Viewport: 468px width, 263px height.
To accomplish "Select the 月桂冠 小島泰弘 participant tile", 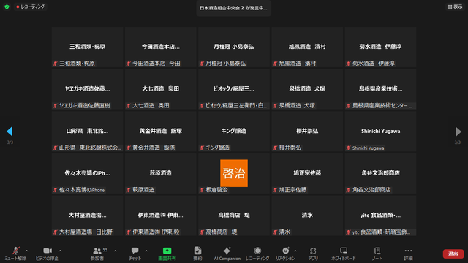I will (234, 47).
